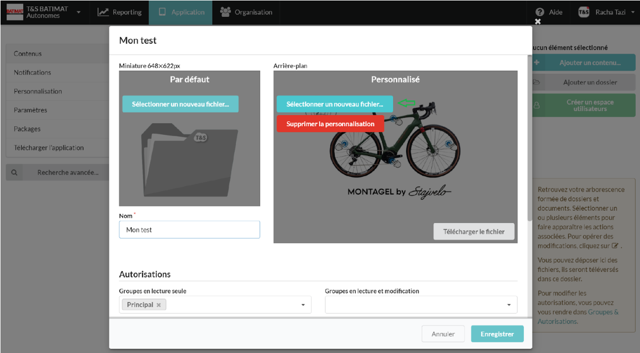Click Supprimer la personnalisation
Image resolution: width=640 pixels, height=353 pixels.
pyautogui.click(x=330, y=124)
